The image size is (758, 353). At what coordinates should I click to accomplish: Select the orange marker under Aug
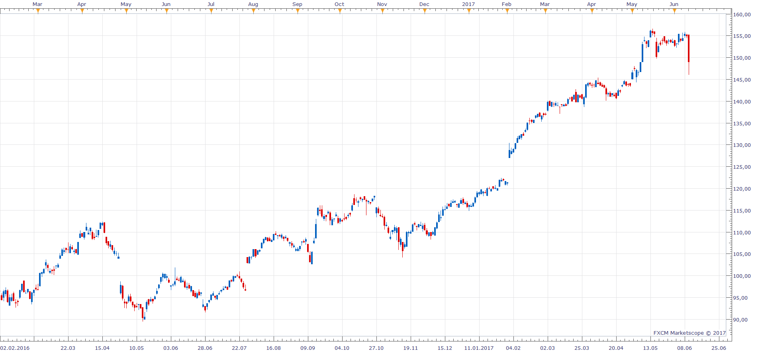click(253, 11)
